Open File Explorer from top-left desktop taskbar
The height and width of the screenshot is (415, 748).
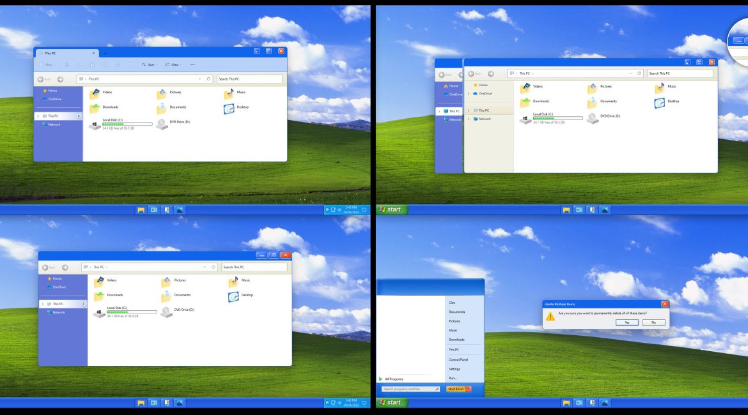point(141,209)
